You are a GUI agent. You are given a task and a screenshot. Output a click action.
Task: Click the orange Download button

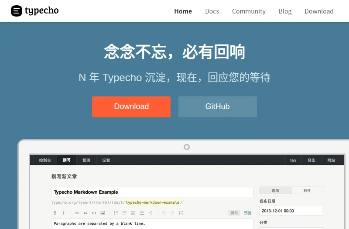131,106
